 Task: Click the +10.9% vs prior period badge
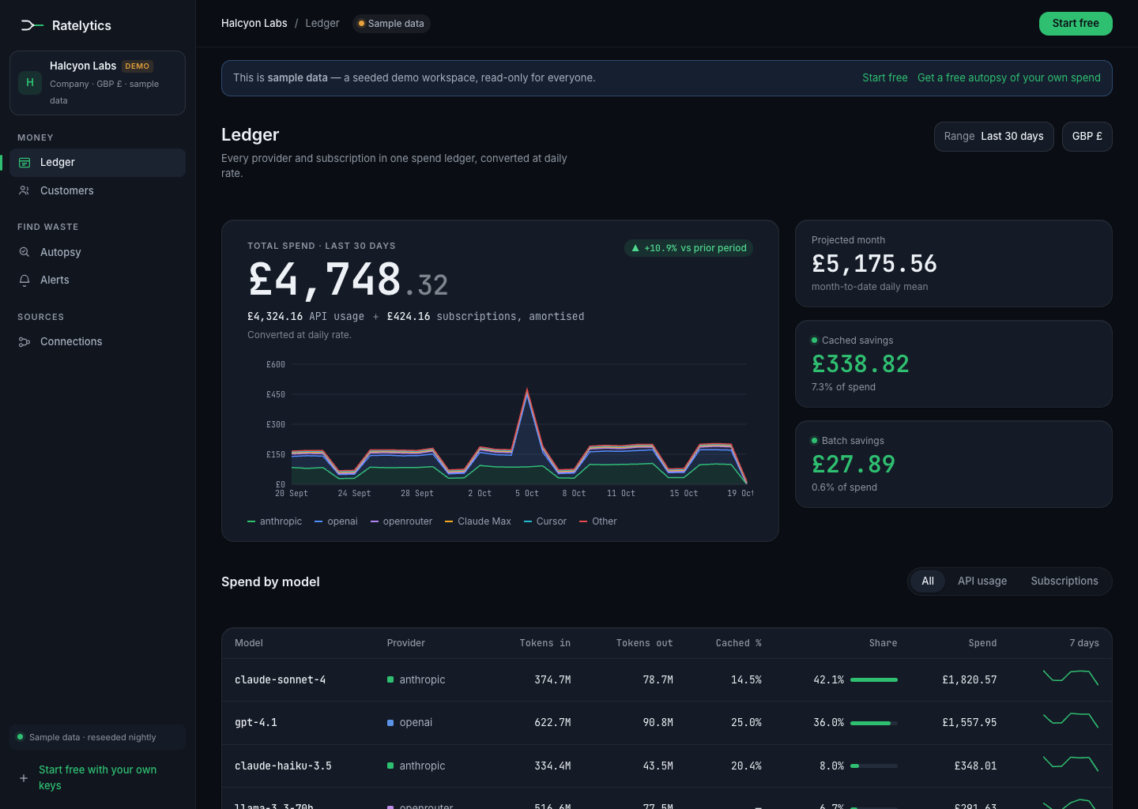click(x=688, y=248)
